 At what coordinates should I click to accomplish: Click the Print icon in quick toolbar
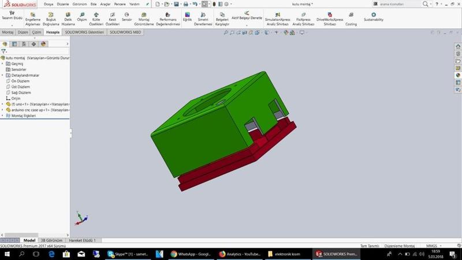pos(185,4)
